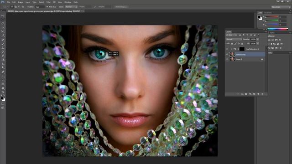Select the Clone Stamp tool

[3, 48]
